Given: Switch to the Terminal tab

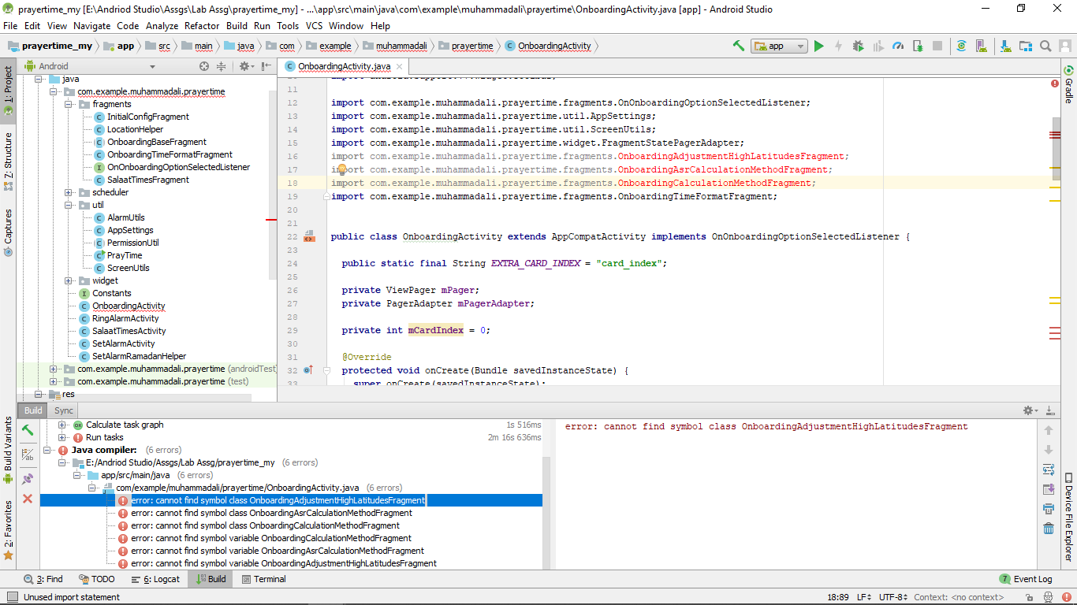Looking at the screenshot, I should (x=263, y=579).
